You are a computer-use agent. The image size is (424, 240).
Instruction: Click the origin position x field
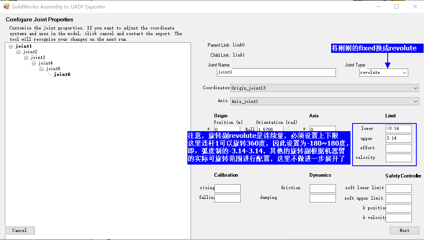coord(227,129)
